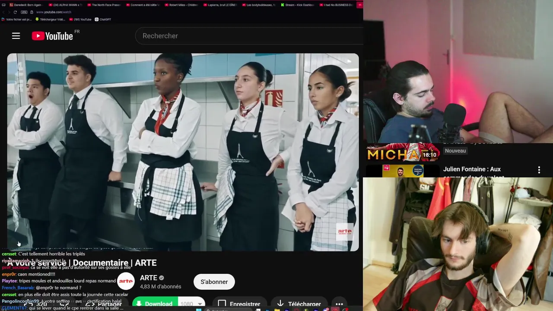This screenshot has width=553, height=311.
Task: Open the YouTube hamburger guide menu
Action: (16, 36)
